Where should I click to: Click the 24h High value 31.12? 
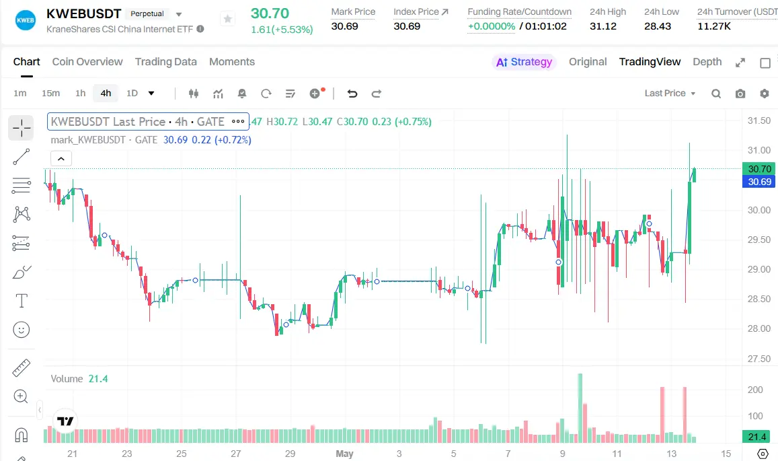(x=603, y=26)
